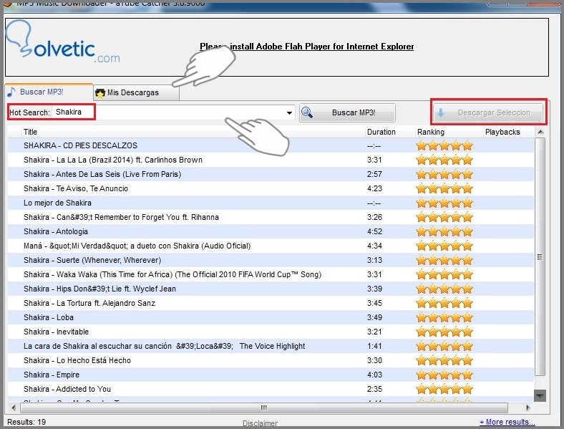Select Shakira - Loba row
Viewport: 564px width, 429px height.
[x=271, y=317]
